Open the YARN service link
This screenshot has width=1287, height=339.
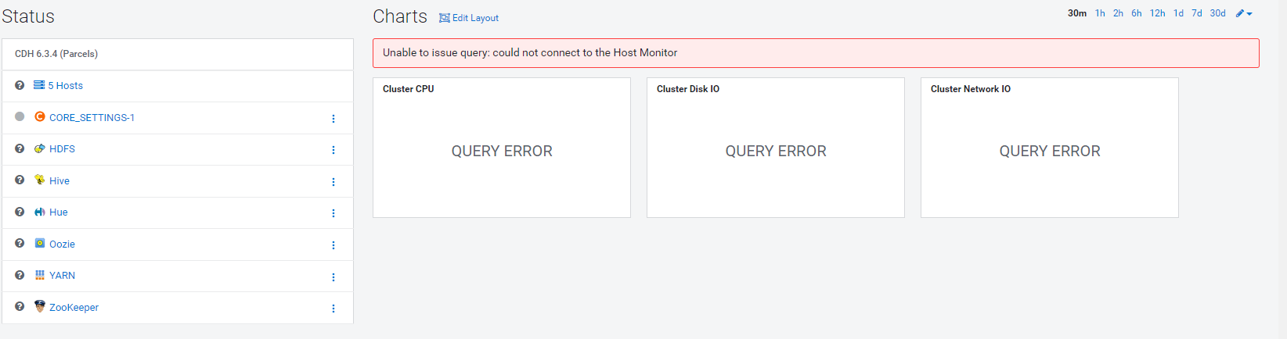click(62, 276)
